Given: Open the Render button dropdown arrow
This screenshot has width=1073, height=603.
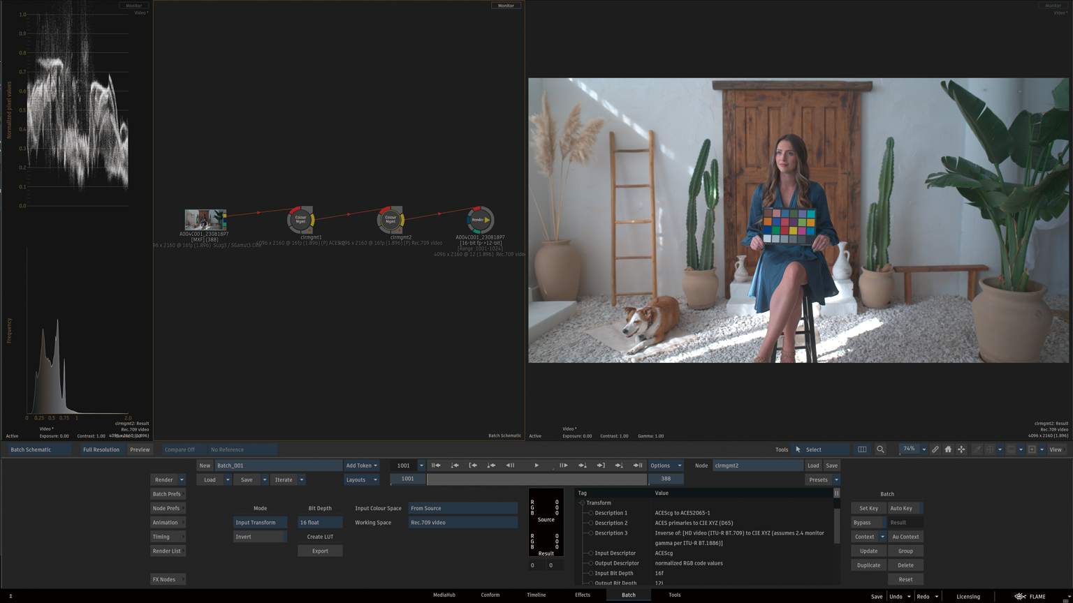Looking at the screenshot, I should [182, 479].
